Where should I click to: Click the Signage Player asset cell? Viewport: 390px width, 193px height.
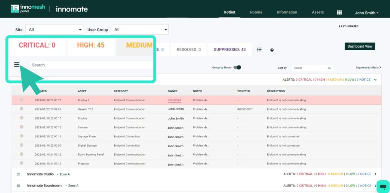point(87,136)
